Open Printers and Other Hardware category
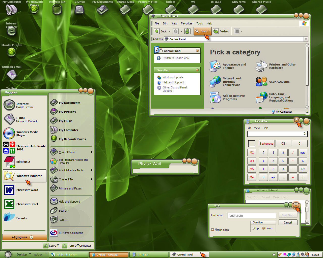 pyautogui.click(x=276, y=66)
